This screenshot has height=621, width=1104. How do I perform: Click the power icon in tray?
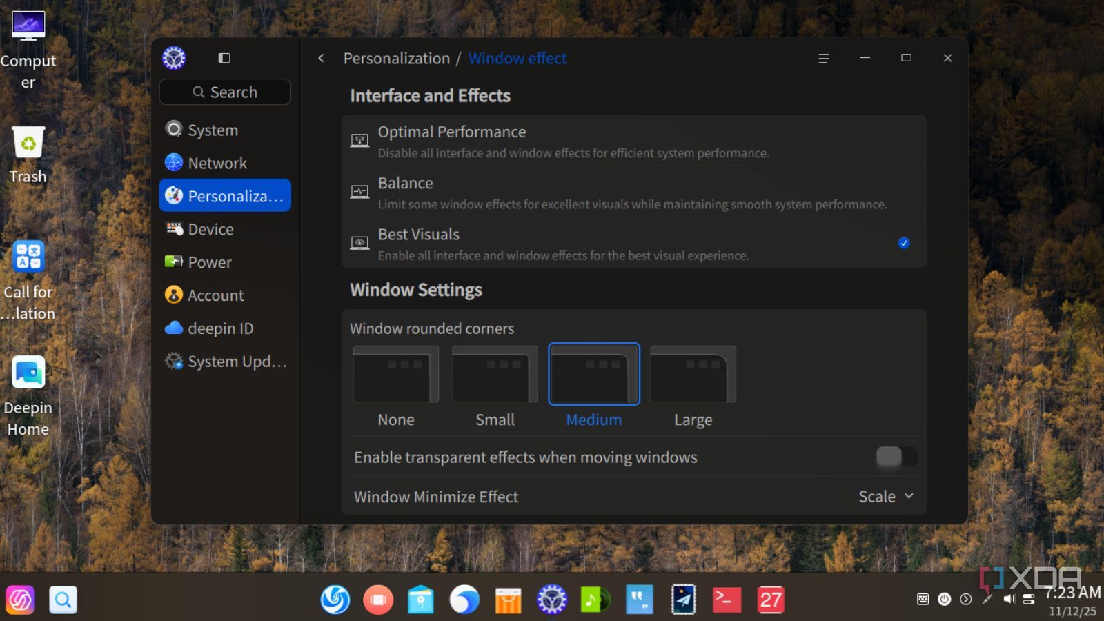pos(945,599)
